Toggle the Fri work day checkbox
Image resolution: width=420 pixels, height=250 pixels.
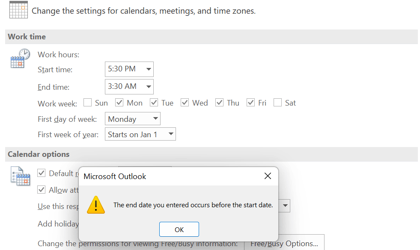[x=251, y=103]
